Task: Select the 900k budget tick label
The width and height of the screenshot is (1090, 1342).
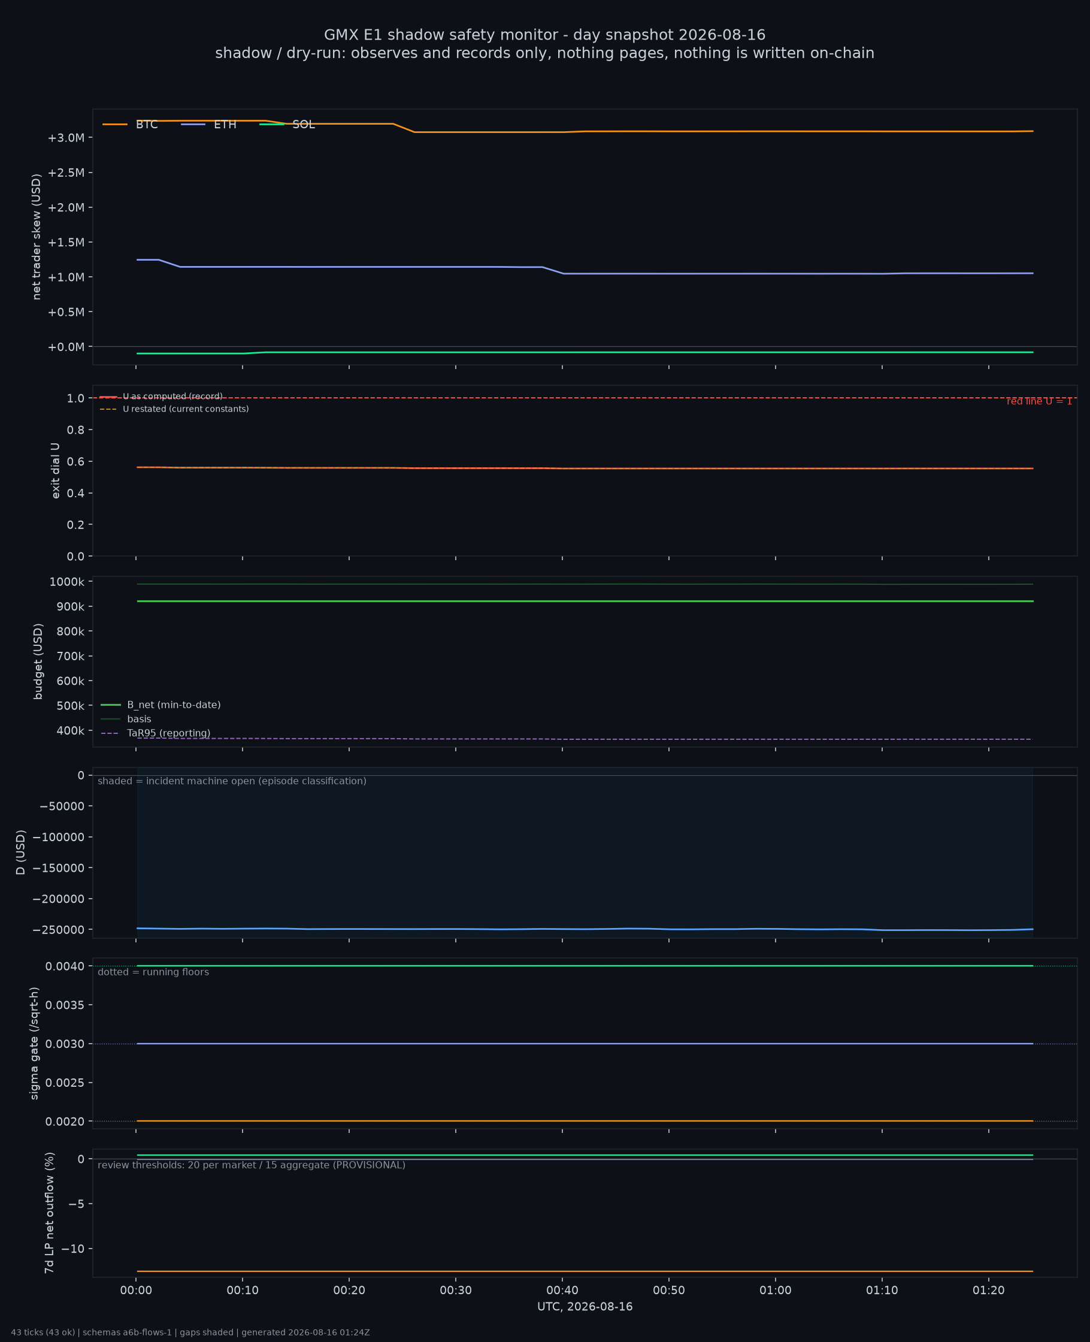Action: [x=69, y=607]
